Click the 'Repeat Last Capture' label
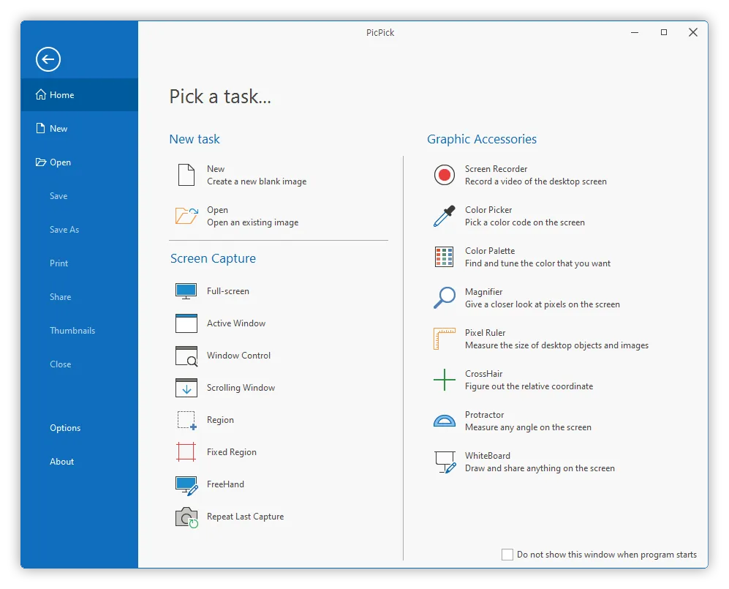 [x=245, y=517]
